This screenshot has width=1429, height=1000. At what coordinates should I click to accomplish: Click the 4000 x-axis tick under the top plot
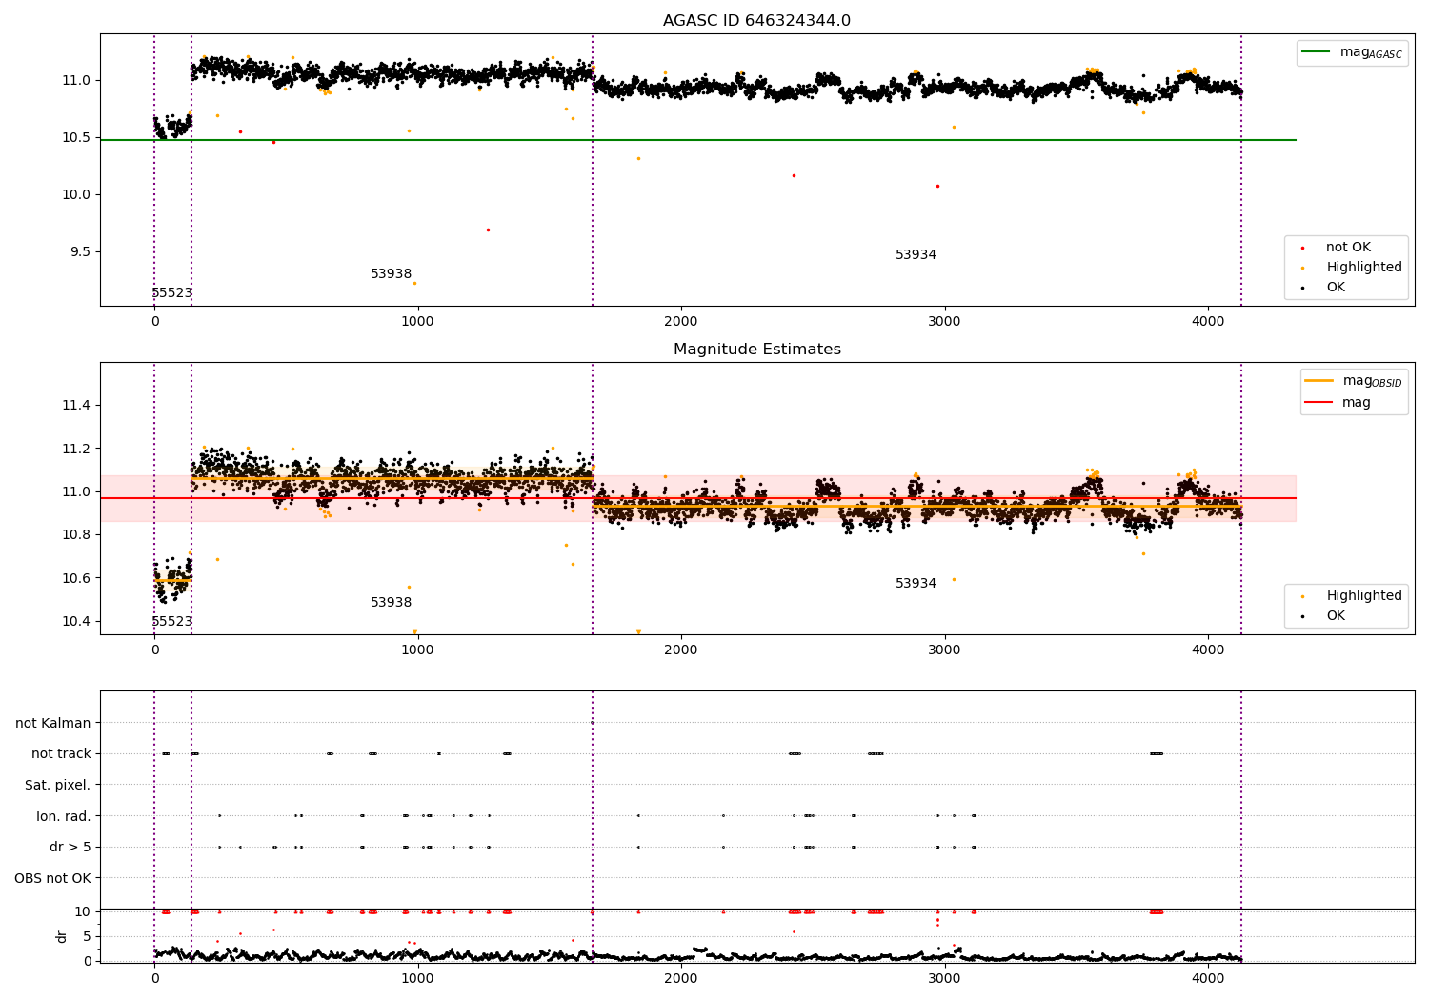click(x=1208, y=322)
